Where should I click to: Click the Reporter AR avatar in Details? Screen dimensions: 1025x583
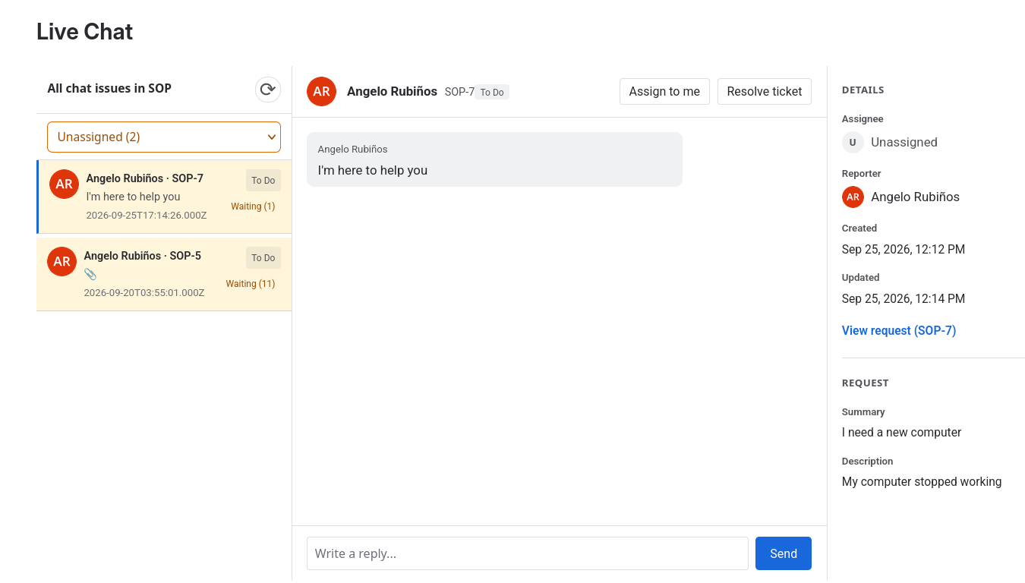click(853, 197)
